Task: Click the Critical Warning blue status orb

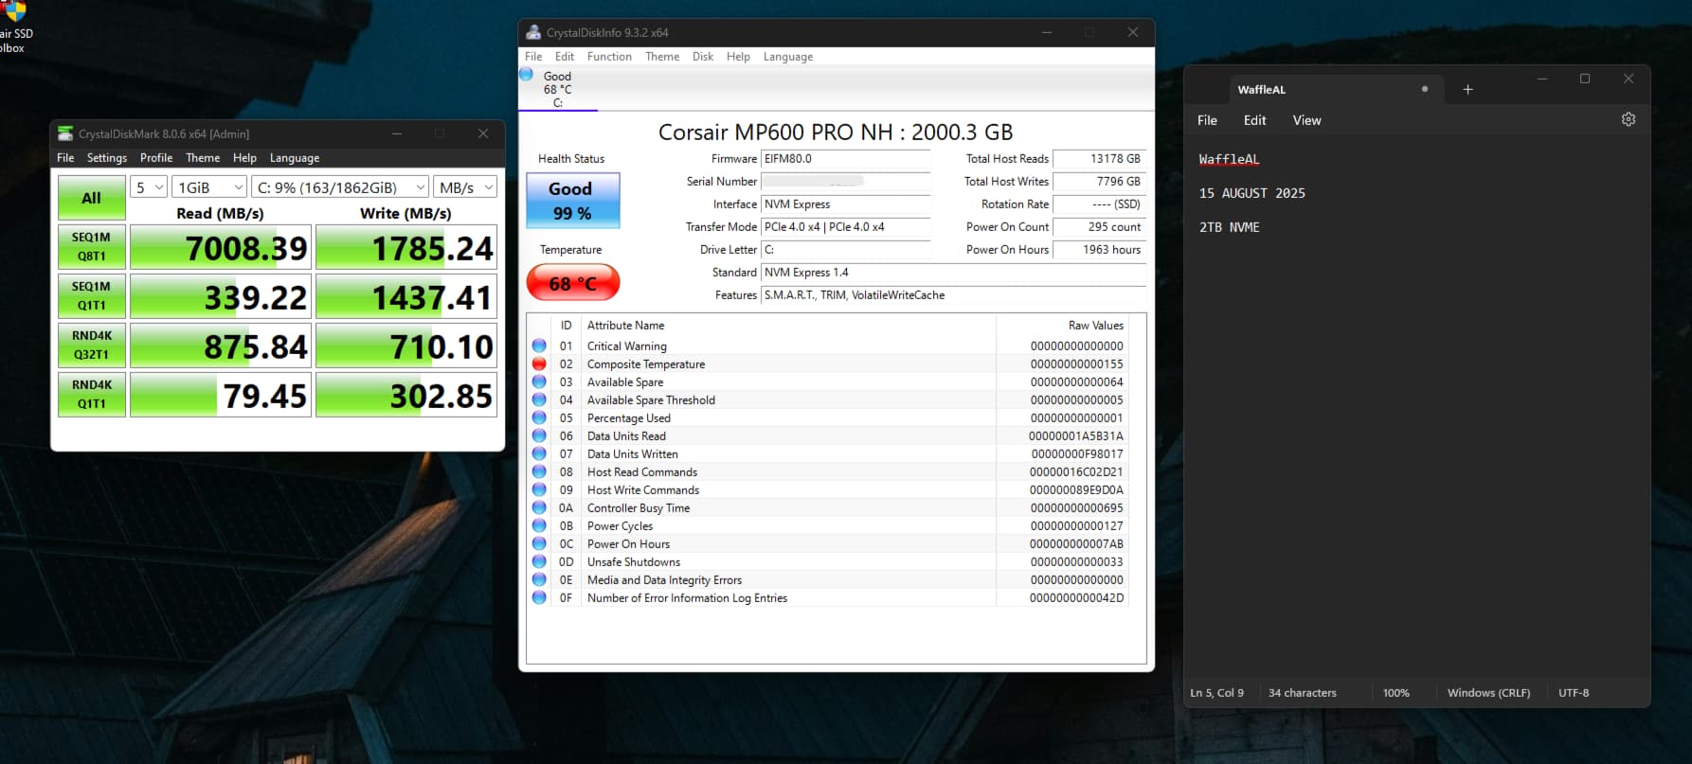Action: click(539, 346)
